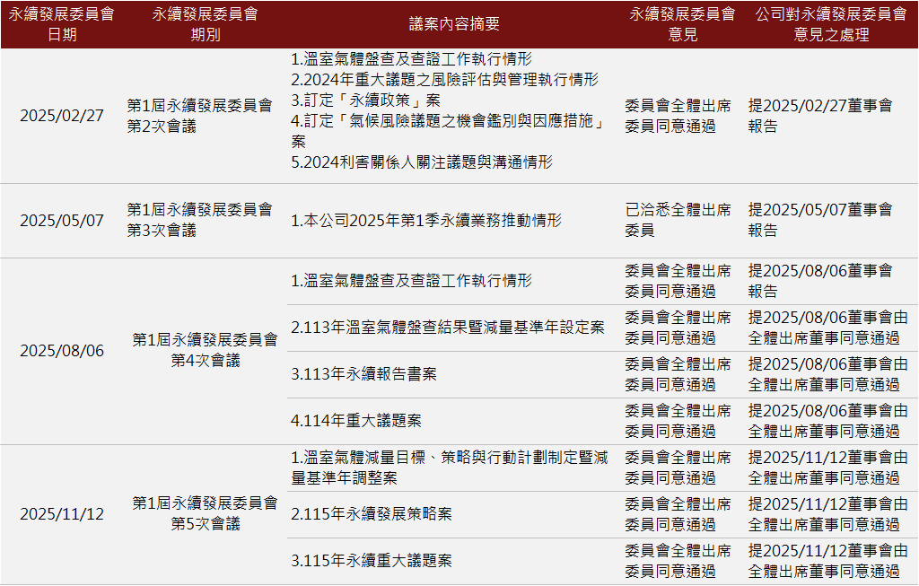Select the 3.113年永續報告書案 agenda row
919x586 pixels.
(x=363, y=374)
